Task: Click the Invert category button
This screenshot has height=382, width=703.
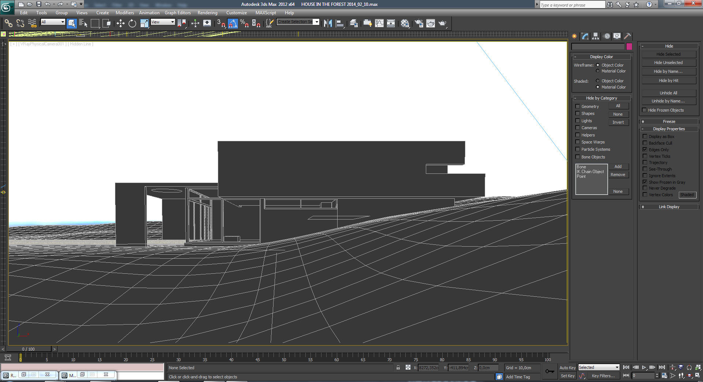Action: (x=618, y=122)
